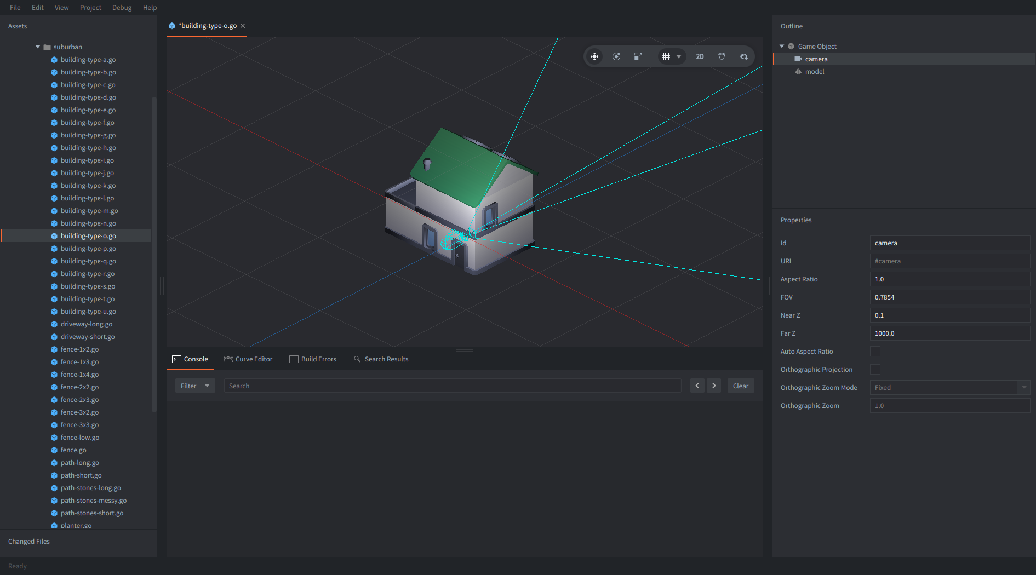
Task: Collapse the suburban folder
Action: [x=38, y=47]
